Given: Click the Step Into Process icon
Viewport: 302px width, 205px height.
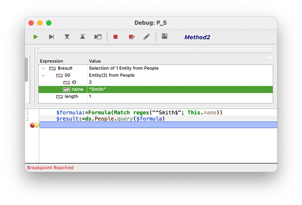Looking at the screenshot, I should click(98, 37).
